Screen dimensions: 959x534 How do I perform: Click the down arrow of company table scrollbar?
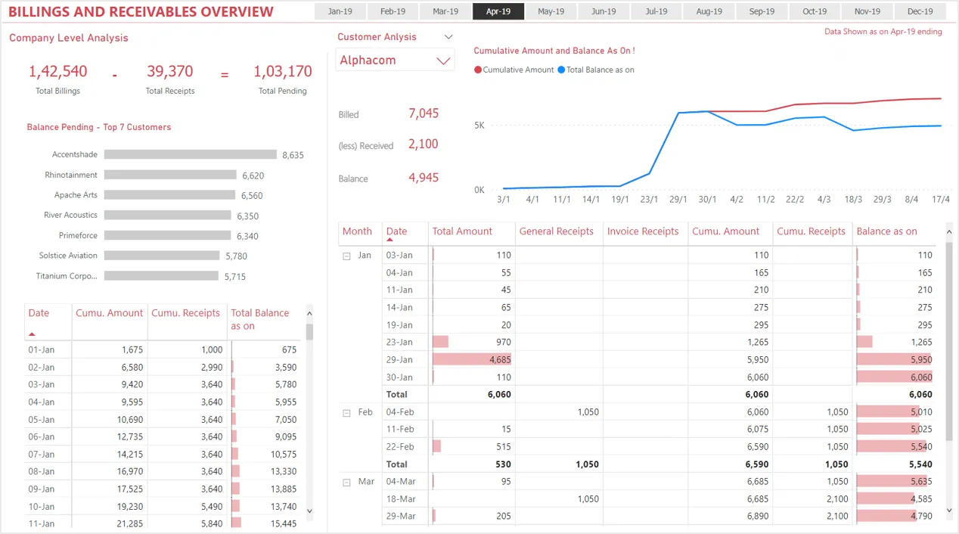309,512
